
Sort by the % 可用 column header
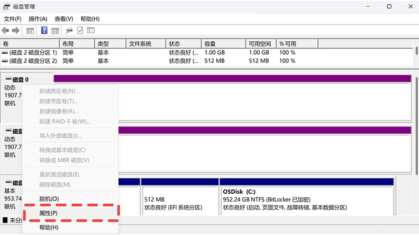pos(297,44)
